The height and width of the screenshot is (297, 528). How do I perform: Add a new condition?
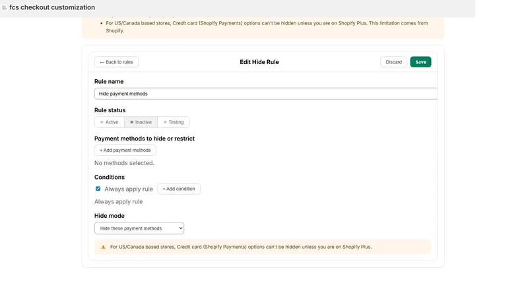click(x=179, y=189)
